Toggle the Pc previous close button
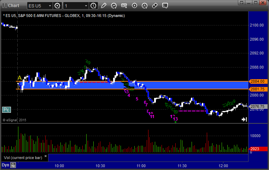 tap(6, 110)
